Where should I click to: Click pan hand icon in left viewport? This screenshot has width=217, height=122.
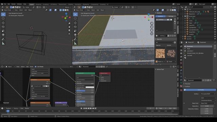69,27
